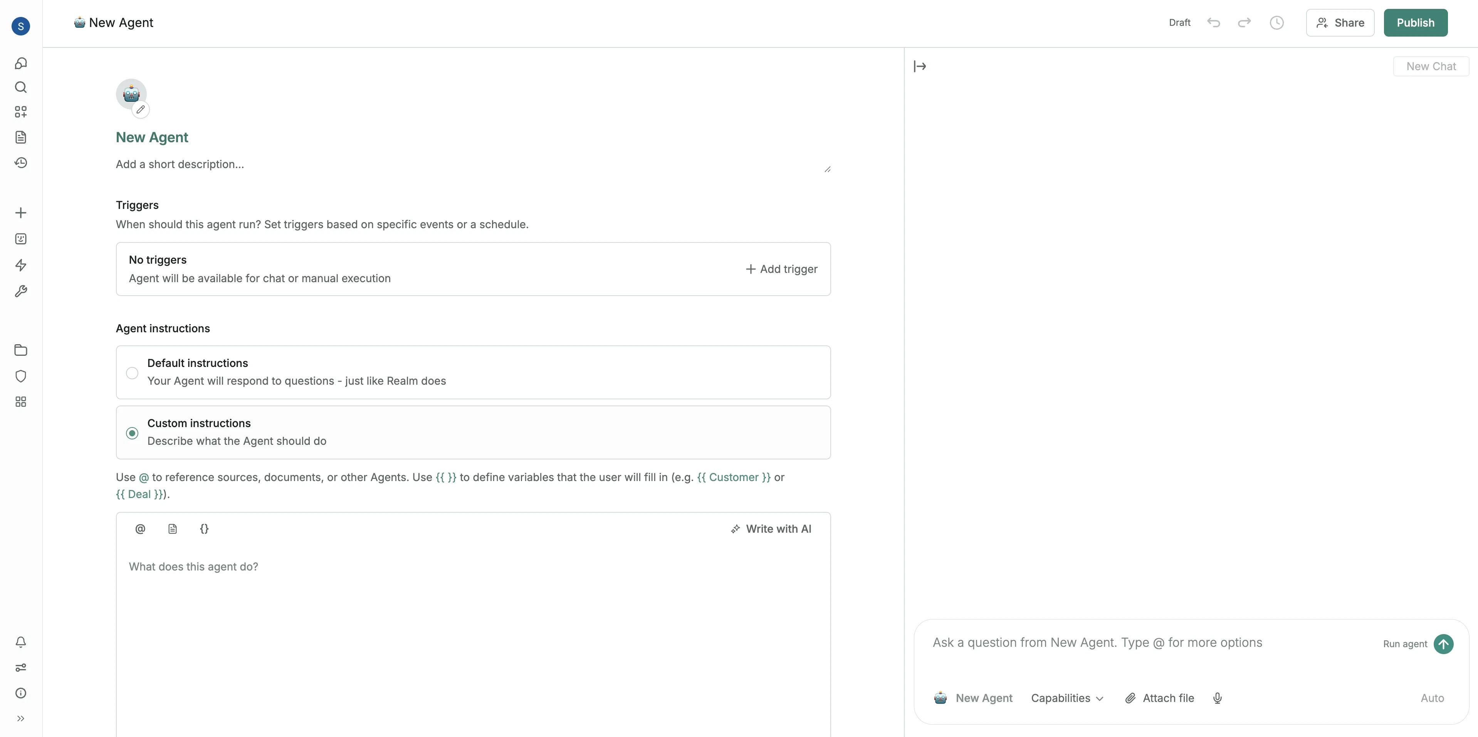Open notifications bell in the sidebar
The image size is (1478, 737).
tap(21, 642)
